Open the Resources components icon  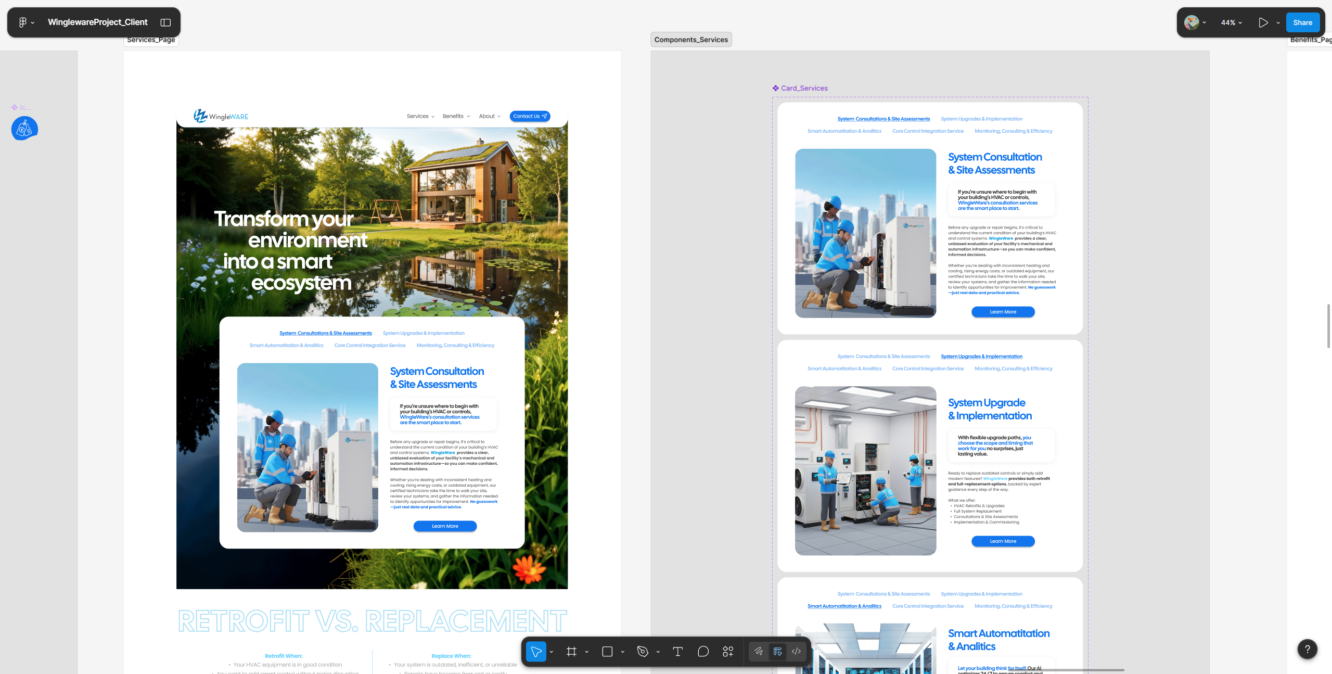(728, 652)
